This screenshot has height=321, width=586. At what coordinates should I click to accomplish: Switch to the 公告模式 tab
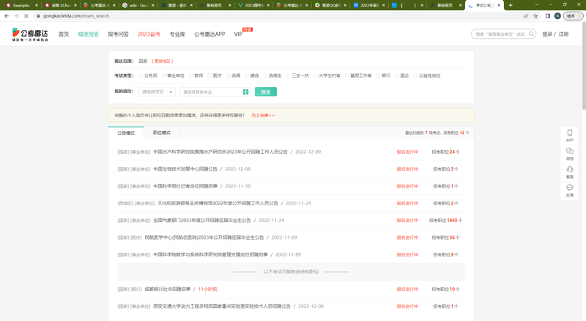pos(126,133)
